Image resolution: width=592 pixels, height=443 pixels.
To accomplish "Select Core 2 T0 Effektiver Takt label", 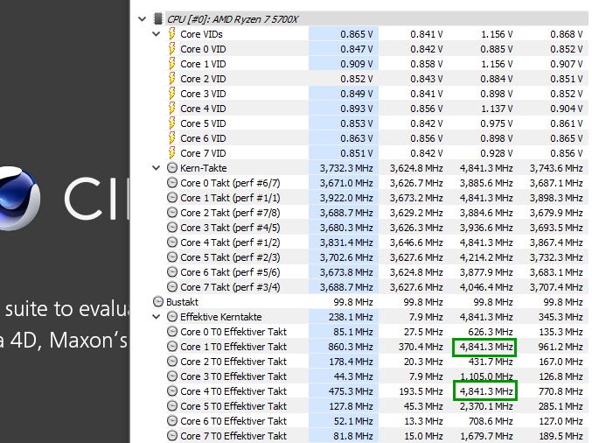I will pos(233,362).
